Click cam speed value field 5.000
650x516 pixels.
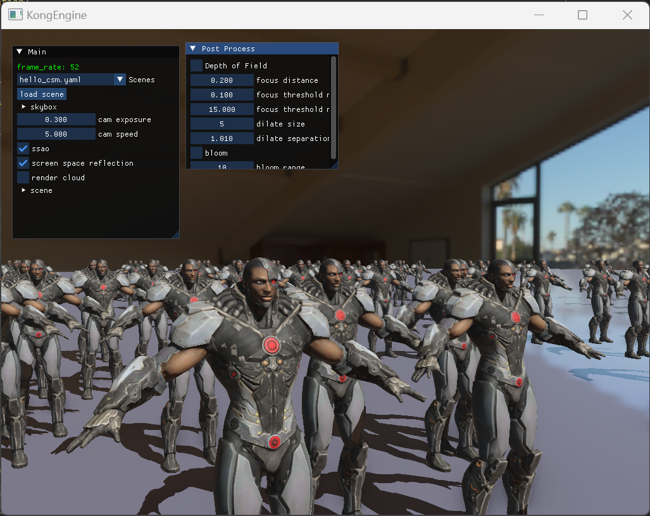click(x=56, y=134)
